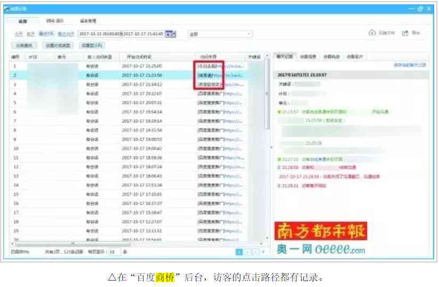
Task: Click the 关键词 column header
Action: click(254, 57)
